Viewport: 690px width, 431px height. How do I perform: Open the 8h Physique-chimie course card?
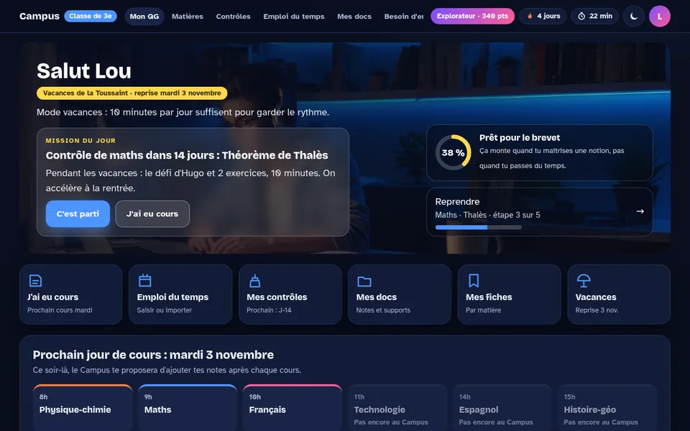[83, 408]
